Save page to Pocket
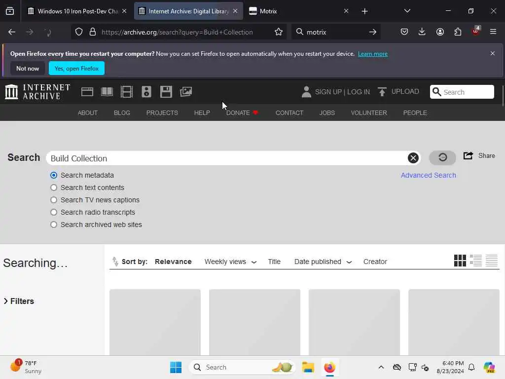 pyautogui.click(x=404, y=32)
